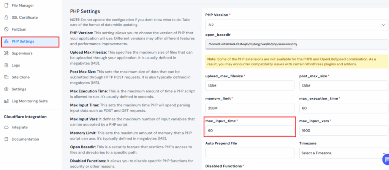The width and height of the screenshot is (389, 170).
Task: Click the Supervisors tools icon
Action: (x=6, y=53)
